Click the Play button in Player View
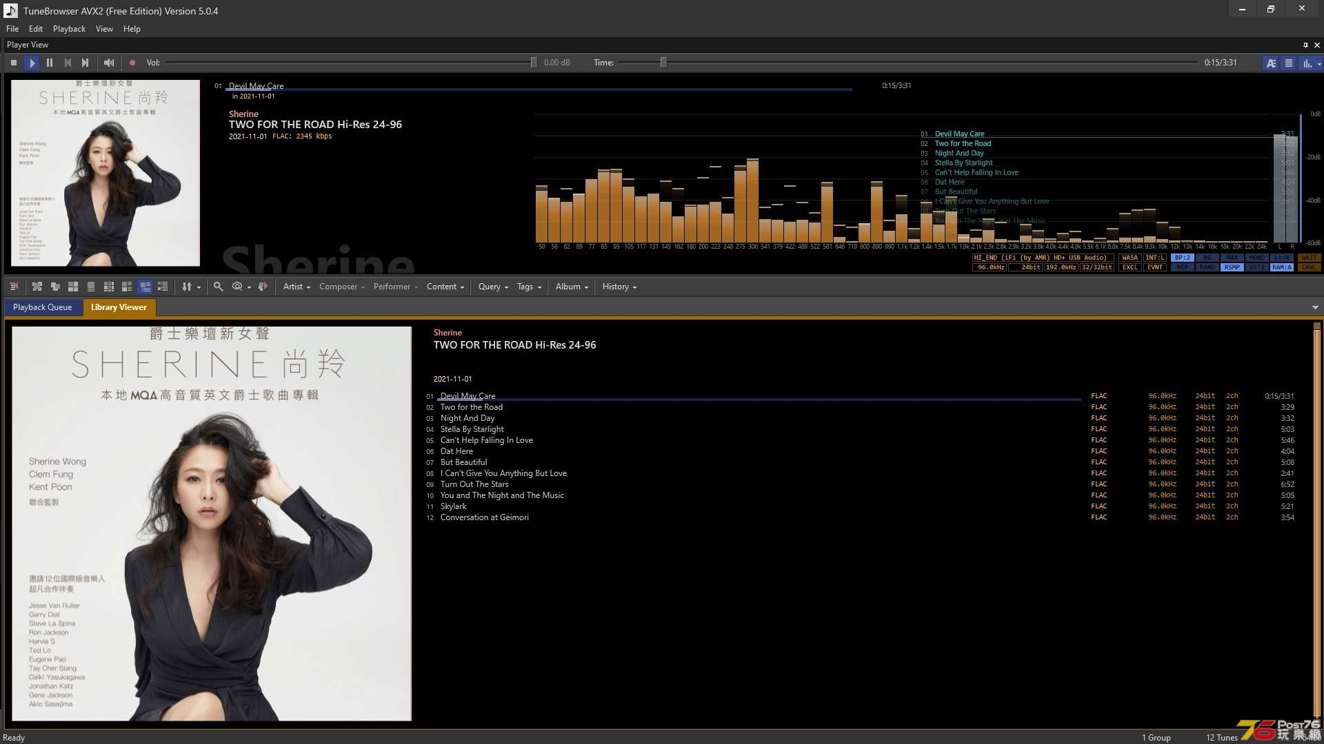Image resolution: width=1324 pixels, height=744 pixels. [x=32, y=63]
